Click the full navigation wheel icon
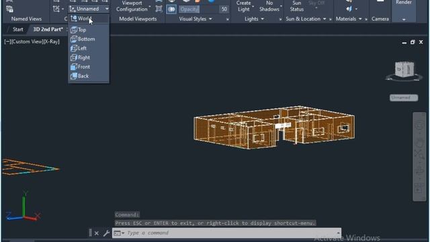This screenshot has width=430, height=242. click(419, 126)
